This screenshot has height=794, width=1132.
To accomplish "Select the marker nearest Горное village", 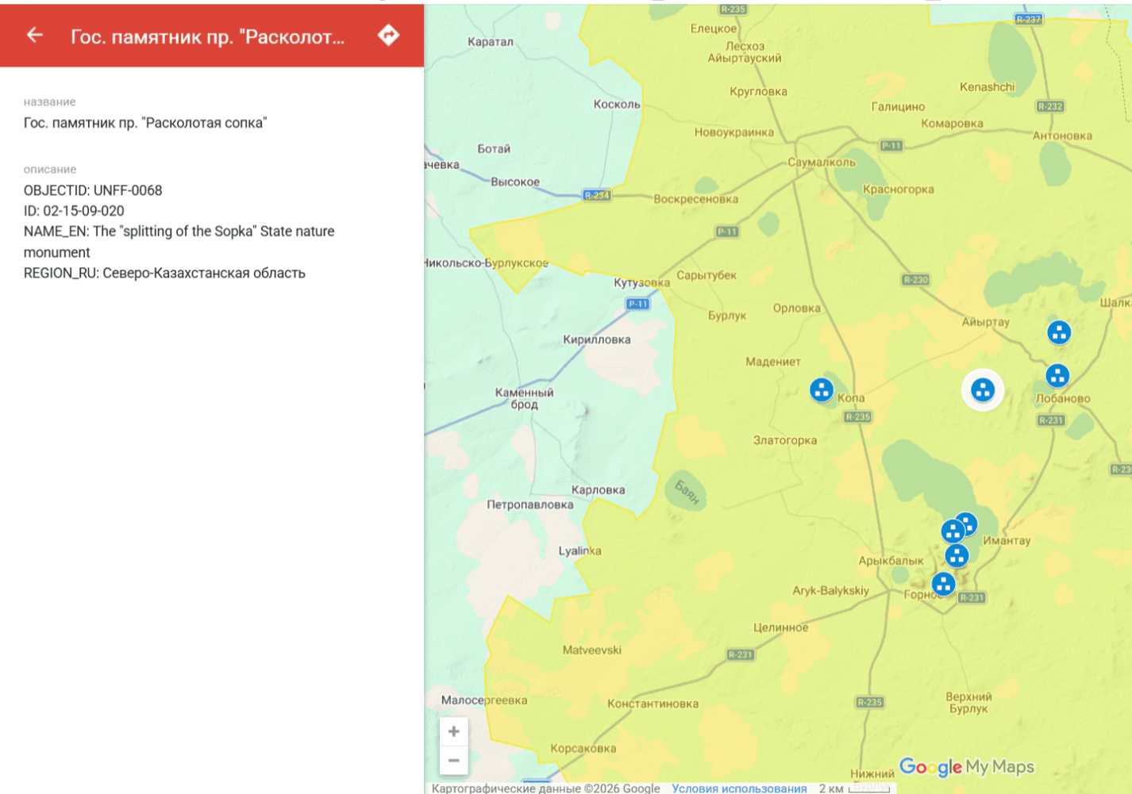I will click(x=943, y=584).
